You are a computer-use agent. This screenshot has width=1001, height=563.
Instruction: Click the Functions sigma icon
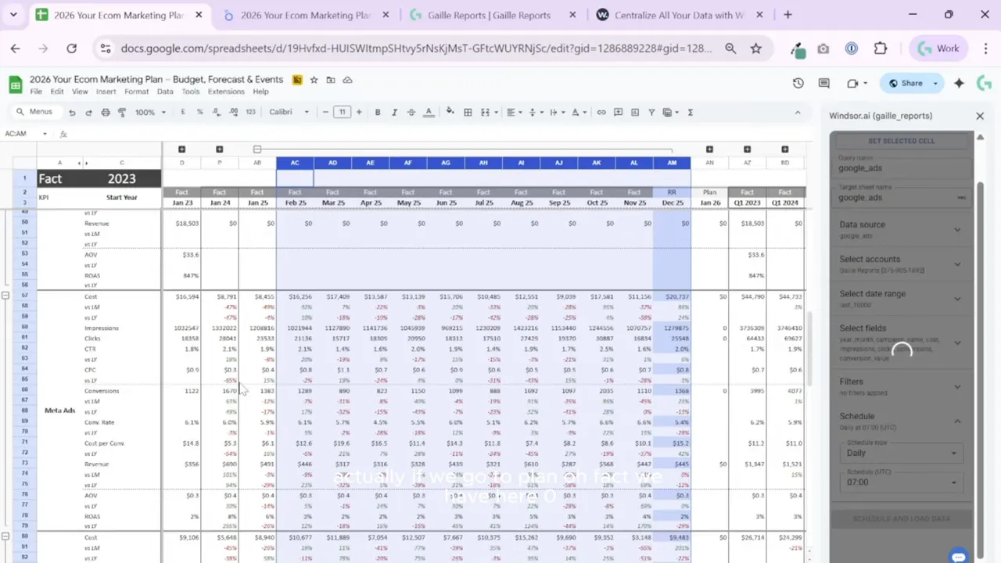click(690, 112)
